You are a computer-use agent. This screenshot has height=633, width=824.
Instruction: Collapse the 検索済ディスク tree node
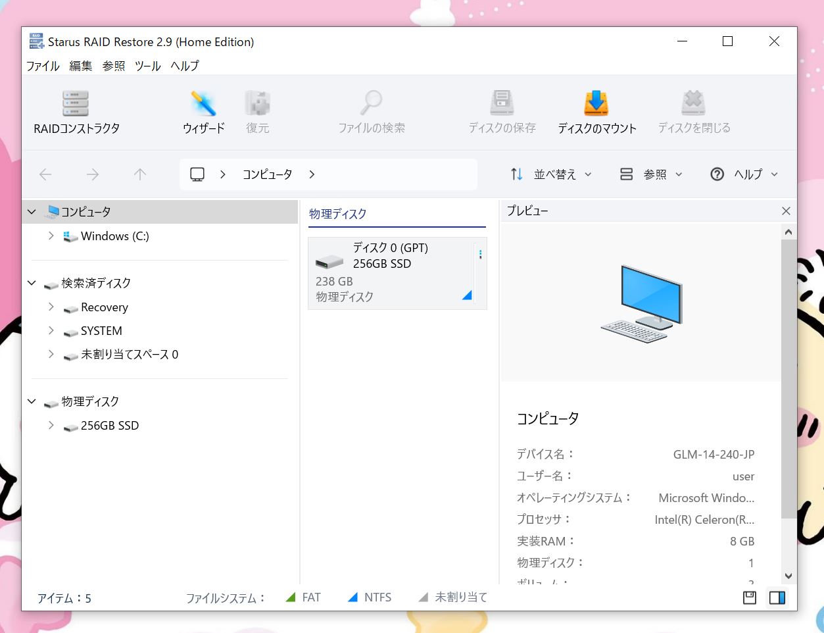point(32,283)
